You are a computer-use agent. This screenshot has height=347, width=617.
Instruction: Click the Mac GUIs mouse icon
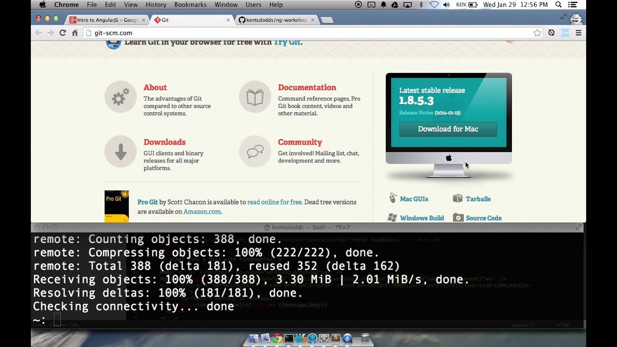[x=393, y=199]
